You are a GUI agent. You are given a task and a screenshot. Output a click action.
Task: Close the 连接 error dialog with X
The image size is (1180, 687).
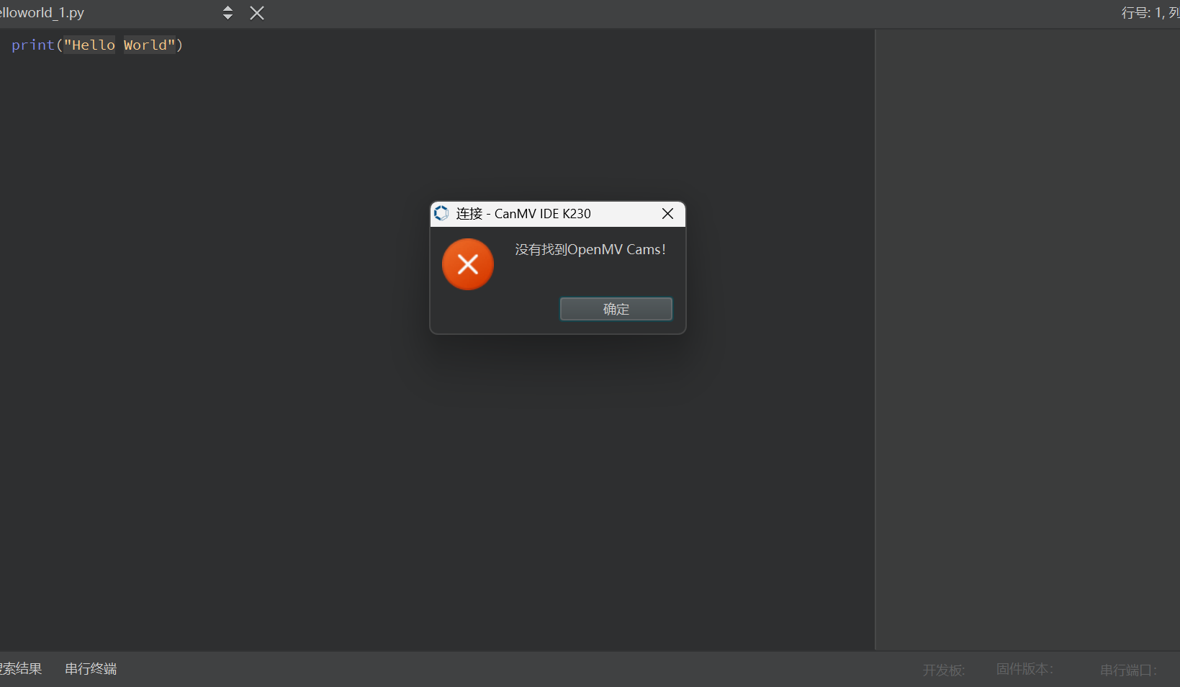click(667, 214)
